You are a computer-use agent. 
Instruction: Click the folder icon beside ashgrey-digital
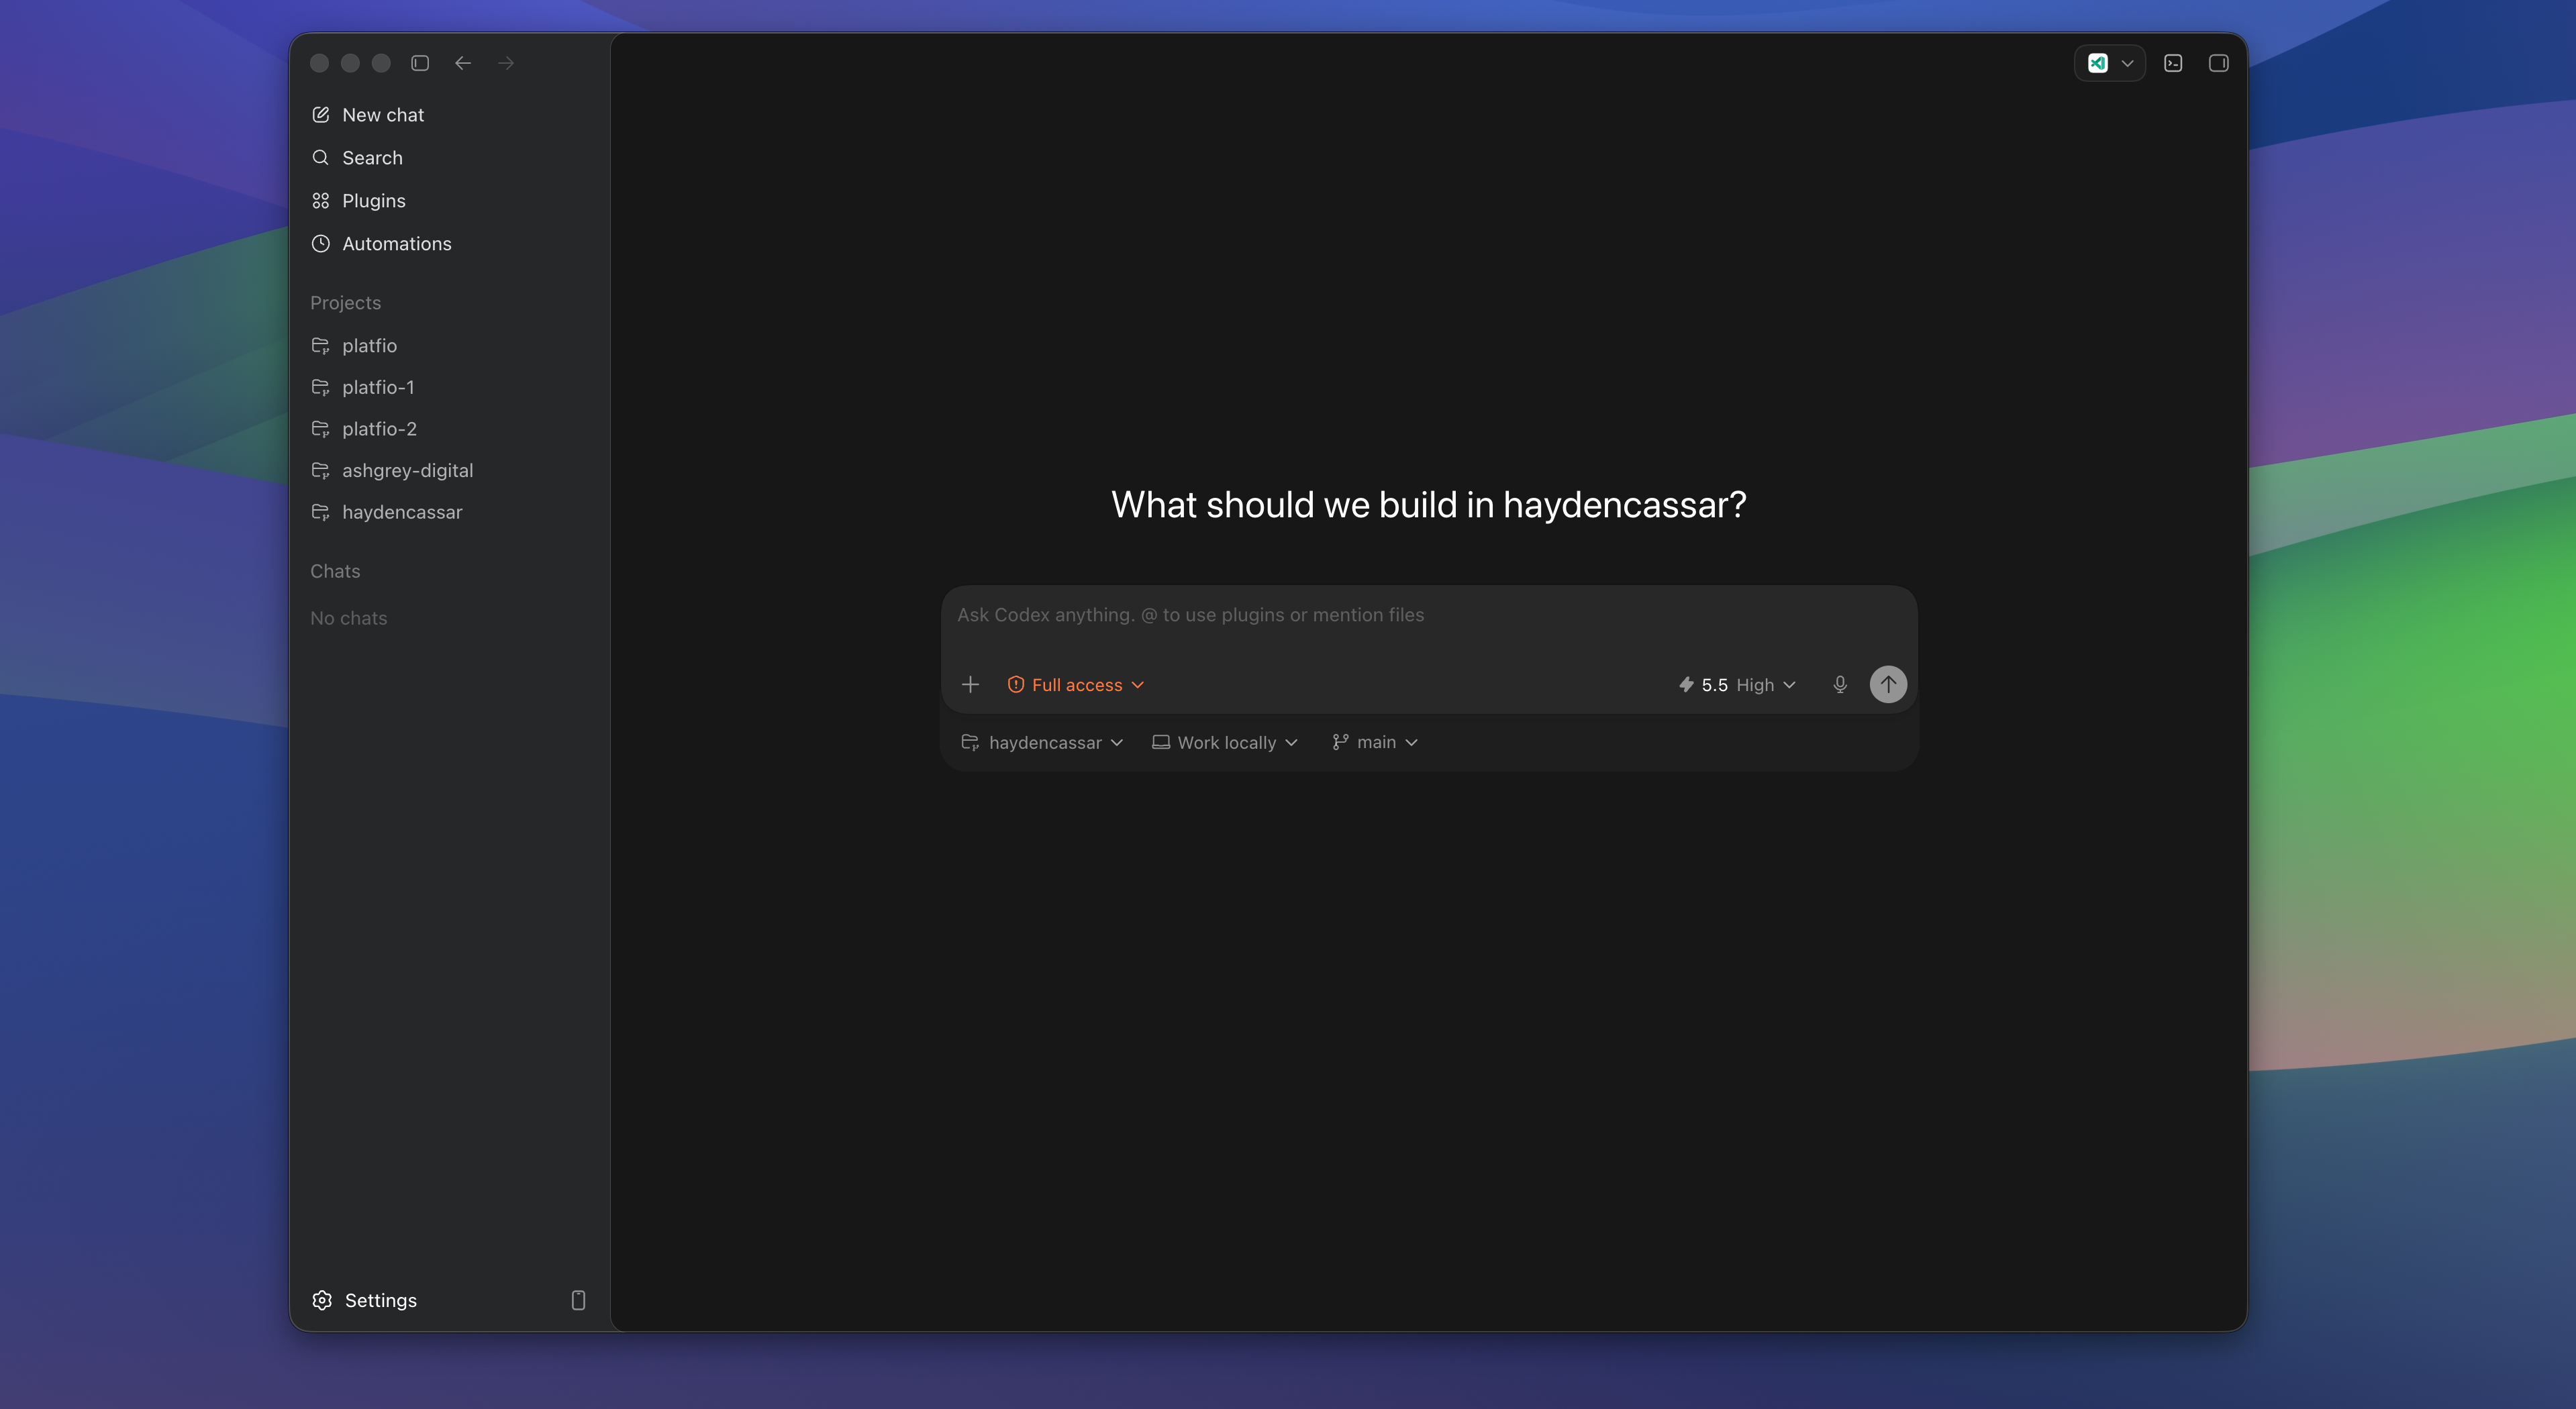[x=320, y=471]
